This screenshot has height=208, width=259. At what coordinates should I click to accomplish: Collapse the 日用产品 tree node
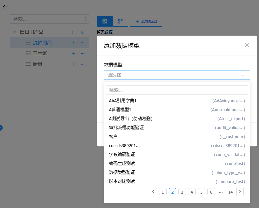click(x=14, y=32)
